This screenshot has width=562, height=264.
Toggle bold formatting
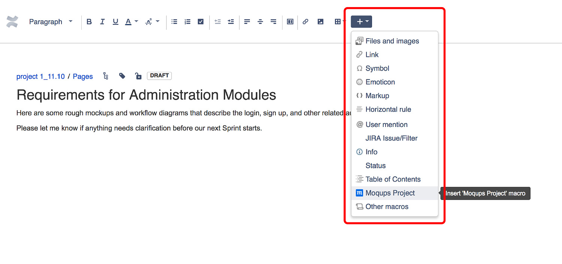[89, 22]
